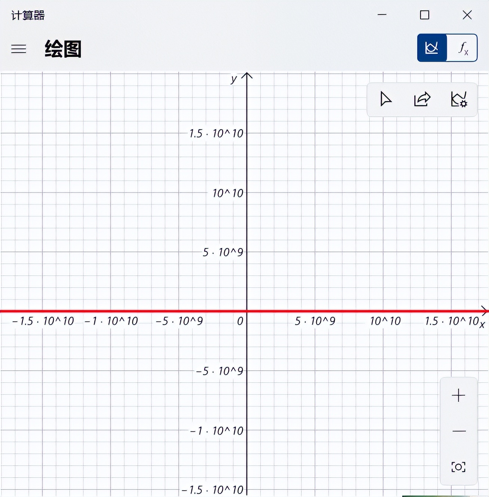The image size is (489, 497).
Task: Click the y-axis label 5 · 10^9
Action: point(223,252)
